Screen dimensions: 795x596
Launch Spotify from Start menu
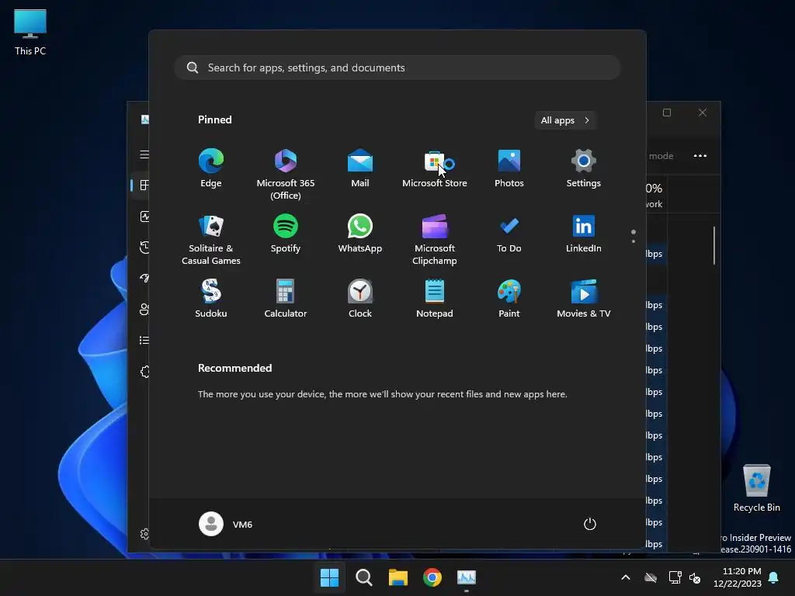coord(286,233)
